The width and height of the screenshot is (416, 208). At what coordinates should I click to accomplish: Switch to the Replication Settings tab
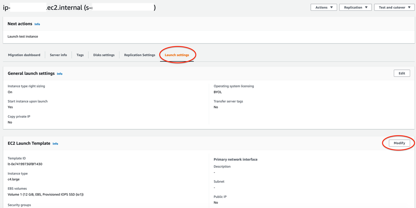click(x=140, y=55)
